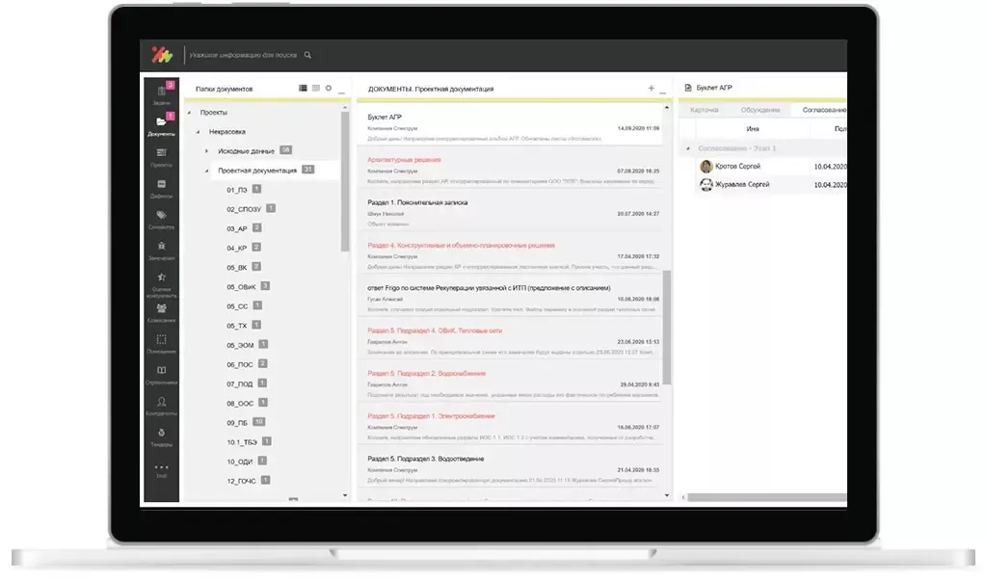This screenshot has width=986, height=581.
Task: Click the add document plus icon
Action: (x=651, y=88)
